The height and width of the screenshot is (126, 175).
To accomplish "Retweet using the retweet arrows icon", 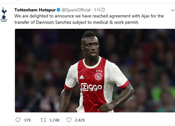I will (x=43, y=120).
